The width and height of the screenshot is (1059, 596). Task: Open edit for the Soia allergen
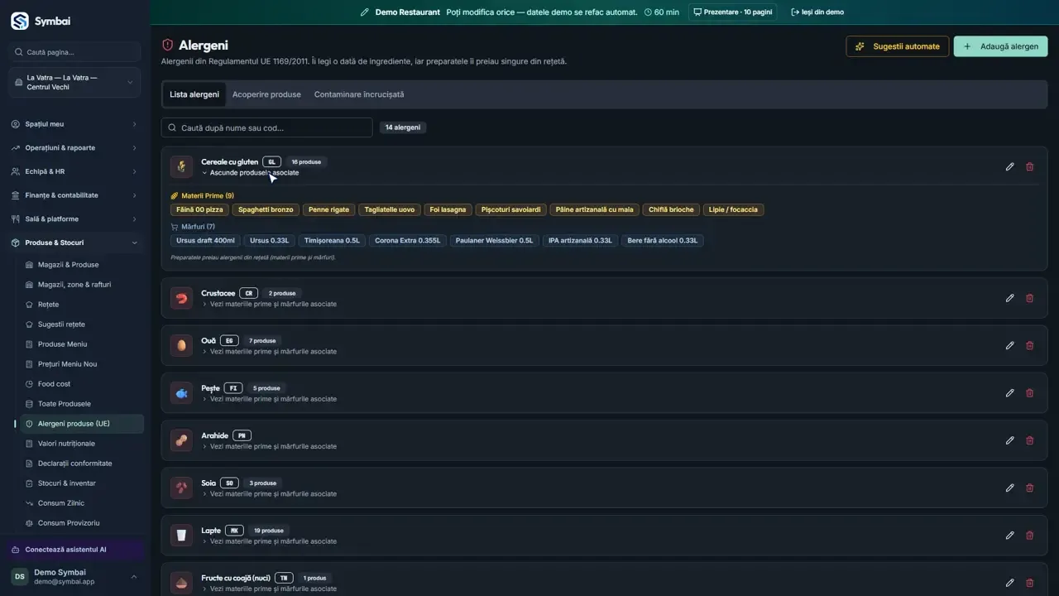[x=1009, y=488]
